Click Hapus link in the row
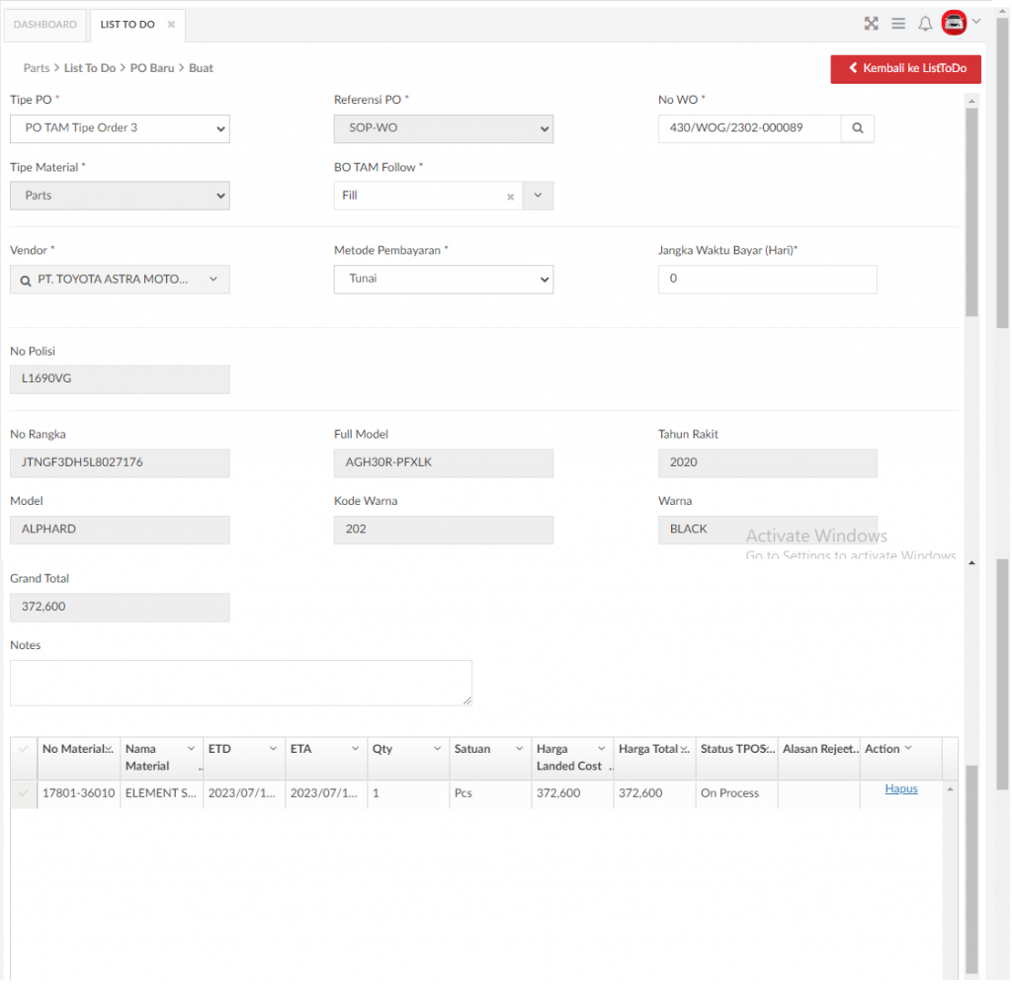This screenshot has height=990, width=1012. tap(901, 789)
